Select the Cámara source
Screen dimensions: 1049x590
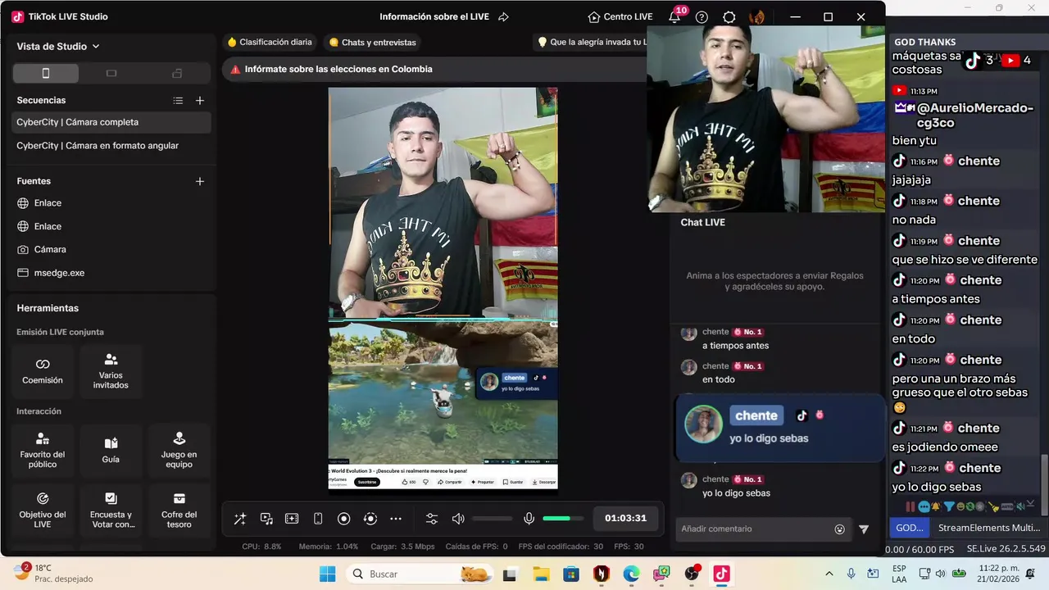(x=111, y=249)
